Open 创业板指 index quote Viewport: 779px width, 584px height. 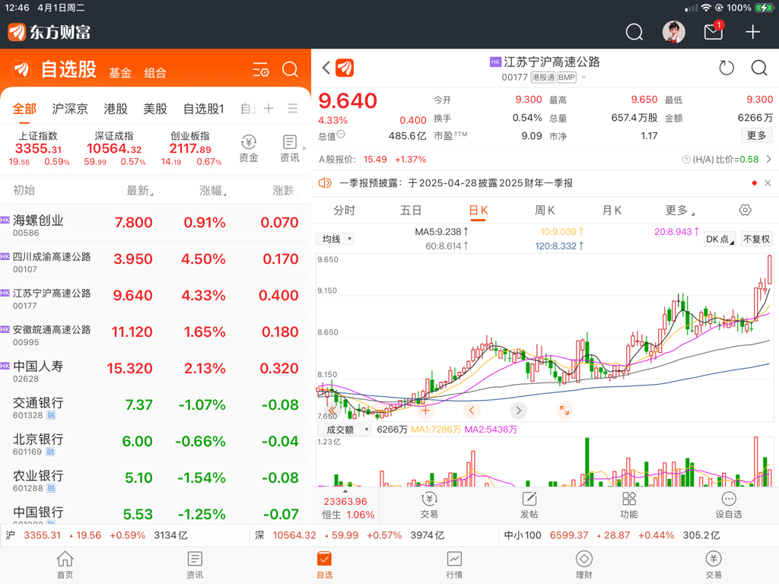(x=191, y=148)
